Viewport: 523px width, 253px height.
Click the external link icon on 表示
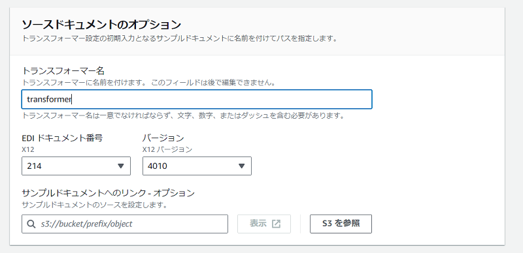(x=276, y=224)
